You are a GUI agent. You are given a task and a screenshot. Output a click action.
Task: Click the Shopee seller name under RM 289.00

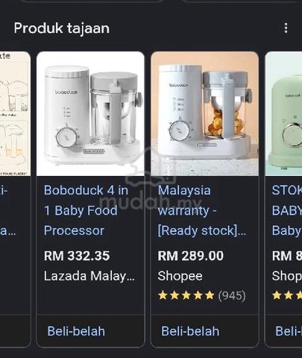180,276
